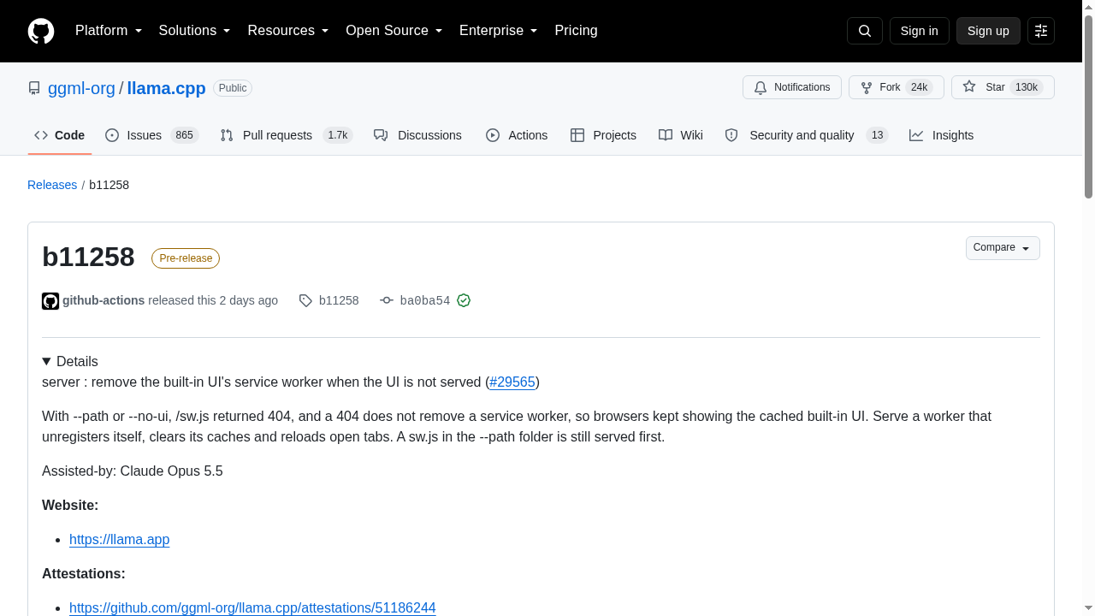The width and height of the screenshot is (1095, 616).
Task: Click the green verified check icon
Action: pyautogui.click(x=464, y=300)
